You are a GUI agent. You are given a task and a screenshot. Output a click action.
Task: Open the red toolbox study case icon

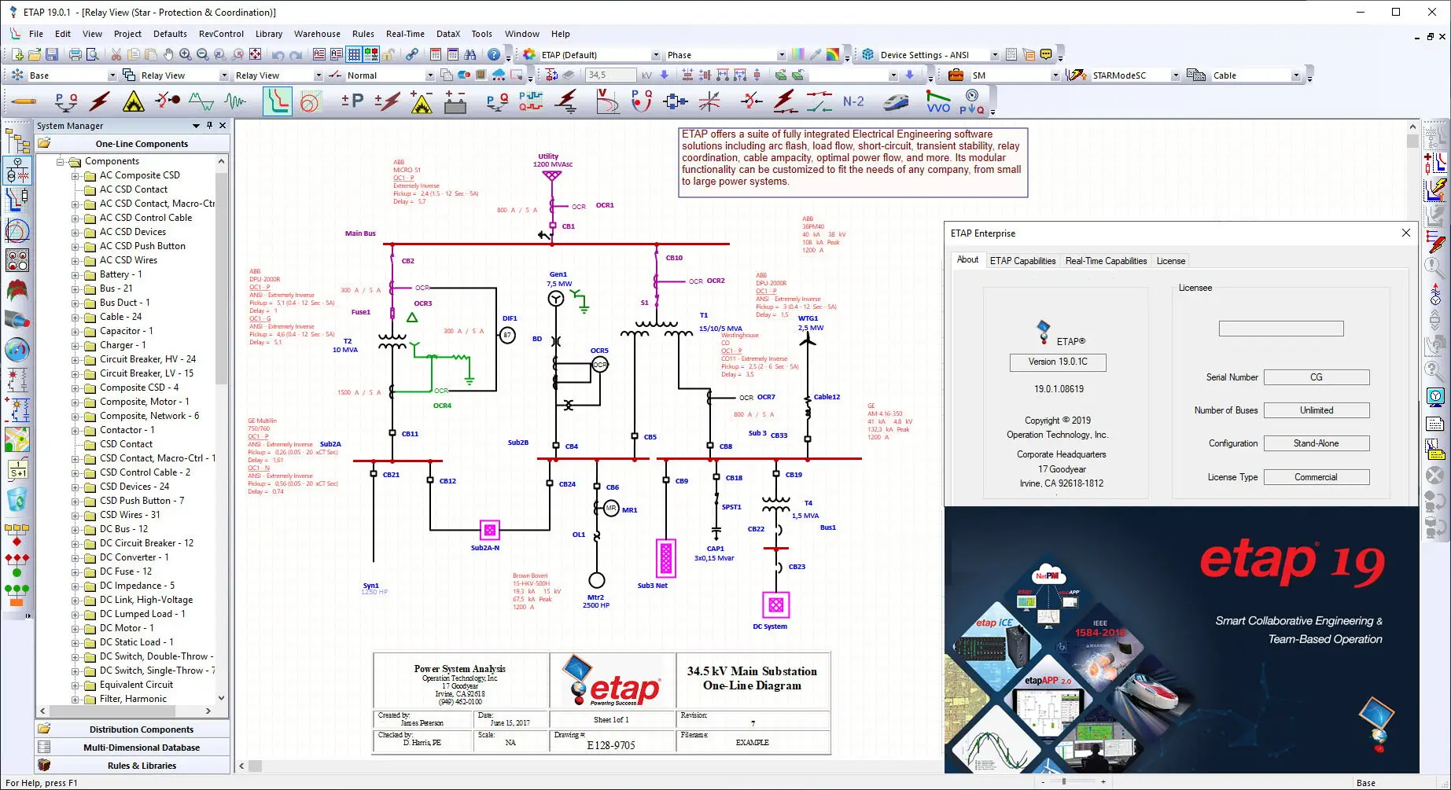click(x=956, y=75)
